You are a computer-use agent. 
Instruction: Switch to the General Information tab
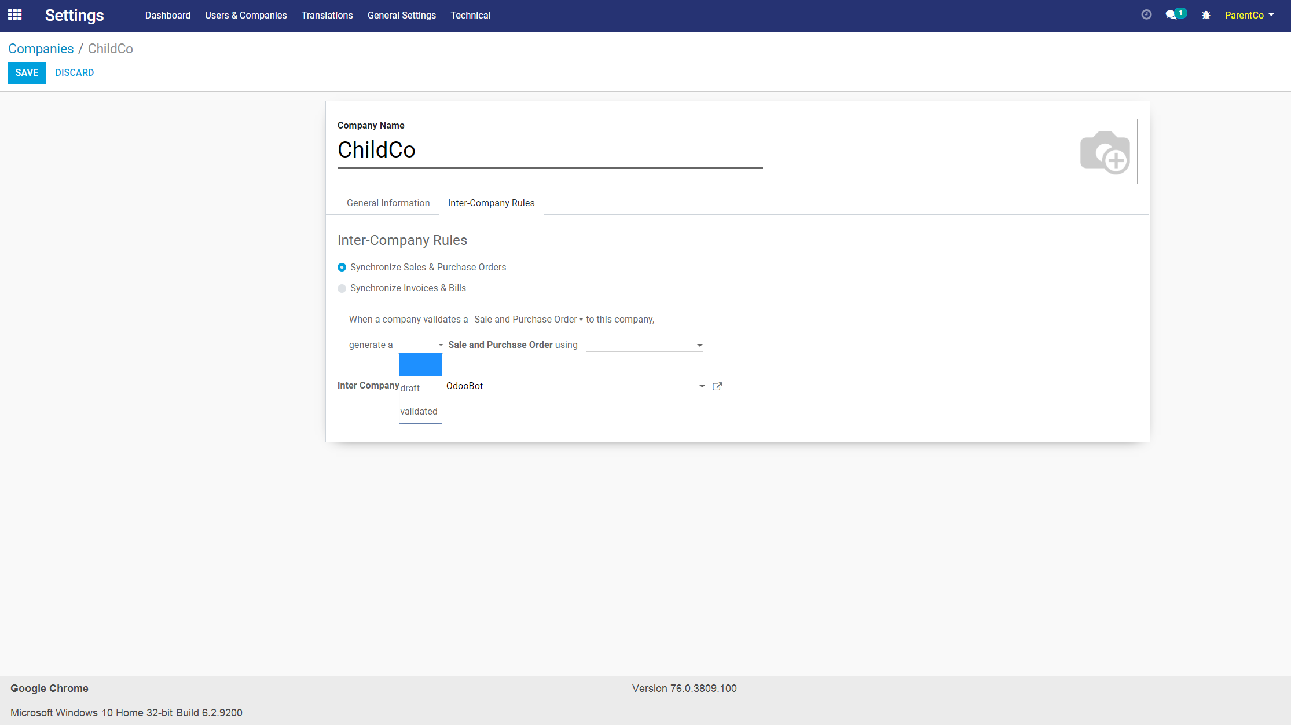[388, 203]
